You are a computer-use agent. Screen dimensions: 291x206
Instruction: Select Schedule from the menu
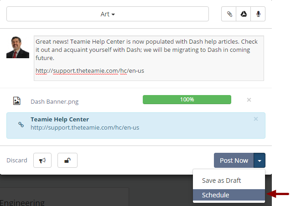[x=229, y=195]
